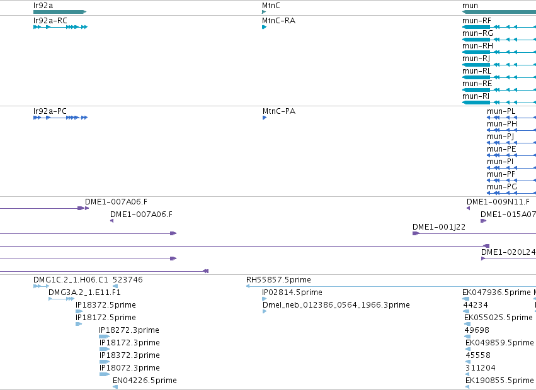This screenshot has height=390, width=536.
Task: Click transcript label mun-RH
Action: tap(477, 46)
